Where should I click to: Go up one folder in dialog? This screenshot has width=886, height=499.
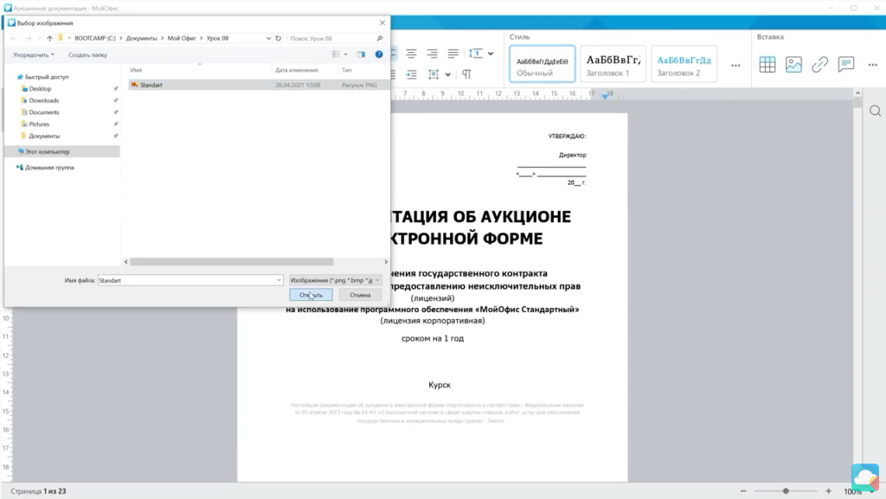pyautogui.click(x=49, y=38)
